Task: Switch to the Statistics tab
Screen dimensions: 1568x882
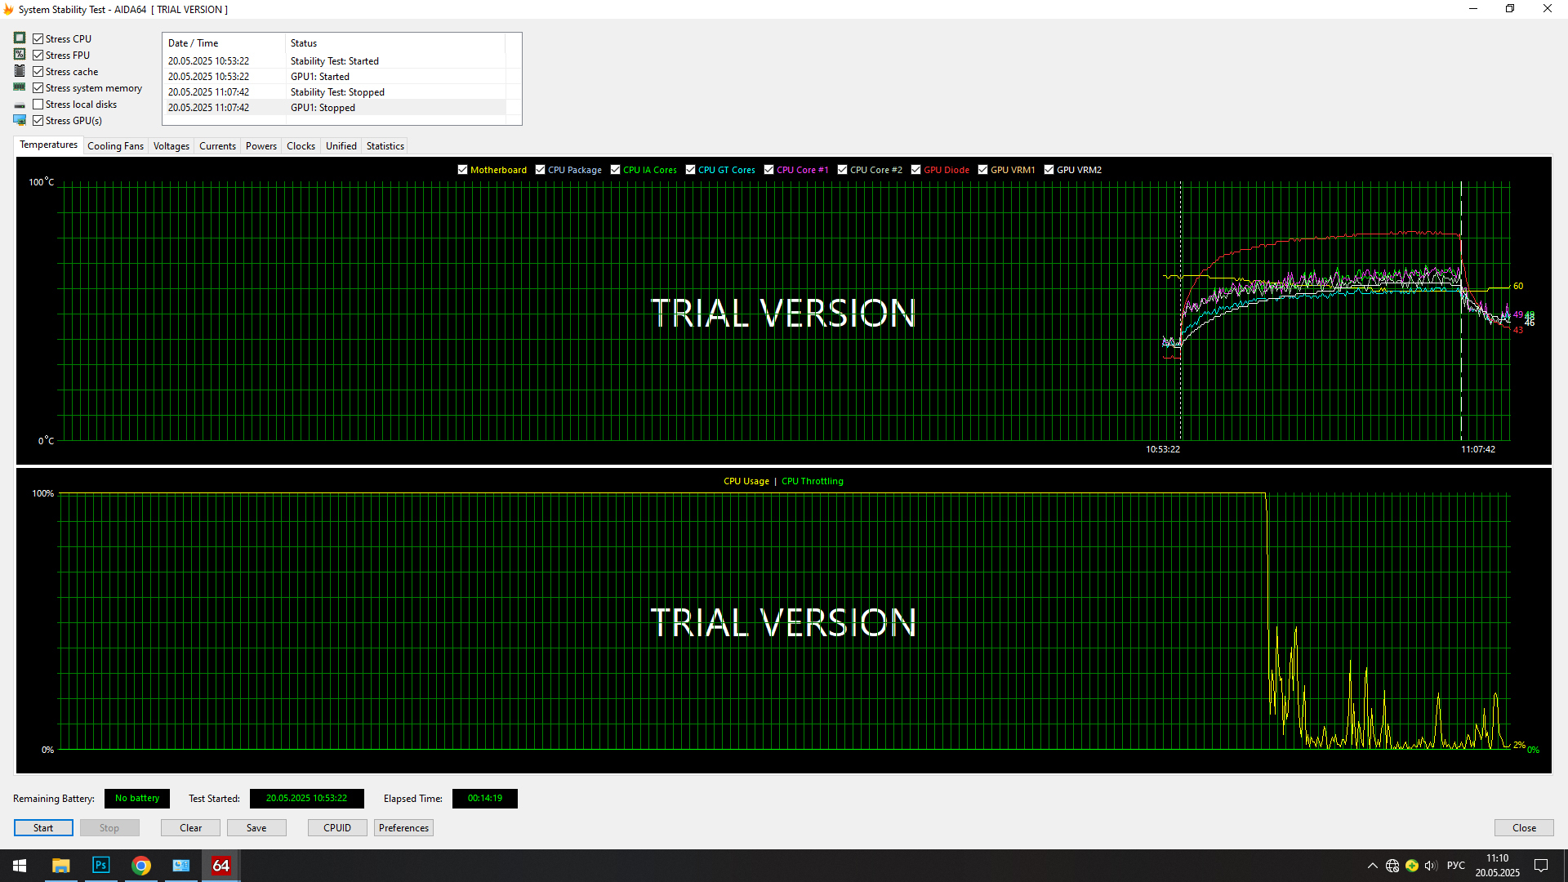Action: coord(385,146)
